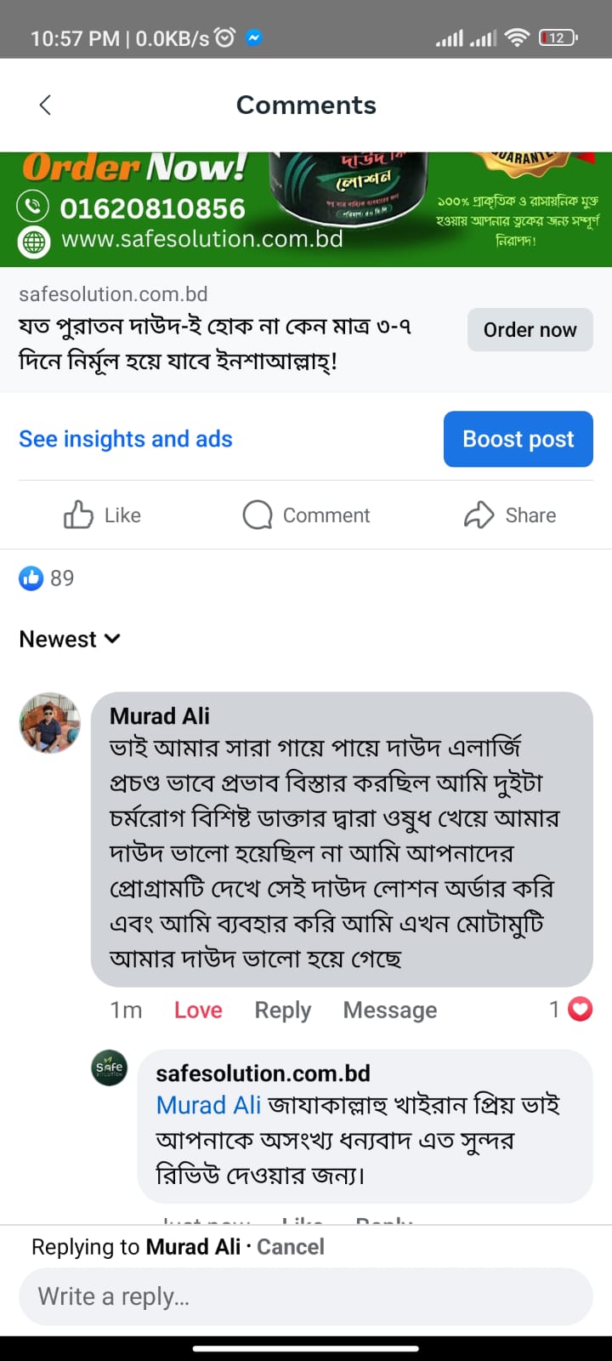Focus the Write a reply field
Screen dimensions: 612x1361
click(x=306, y=1296)
